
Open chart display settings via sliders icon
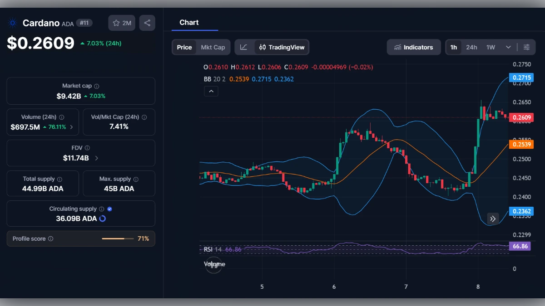pyautogui.click(x=526, y=47)
